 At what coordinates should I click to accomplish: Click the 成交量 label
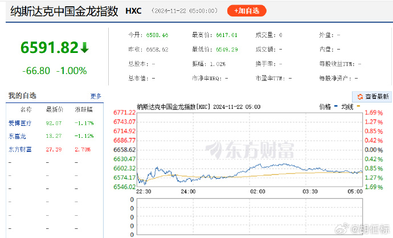pos(265,35)
